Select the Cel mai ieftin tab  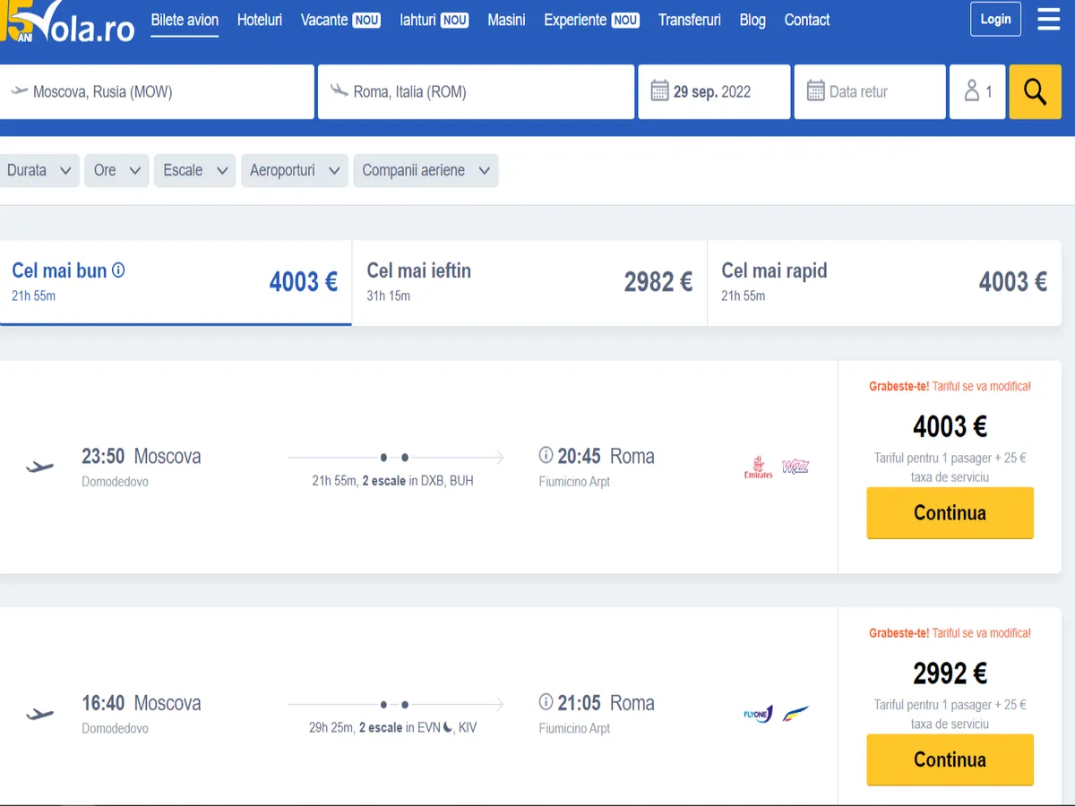tap(529, 282)
